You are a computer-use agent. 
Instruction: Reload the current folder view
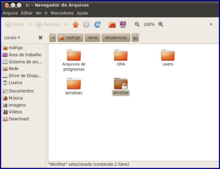pos(97,24)
